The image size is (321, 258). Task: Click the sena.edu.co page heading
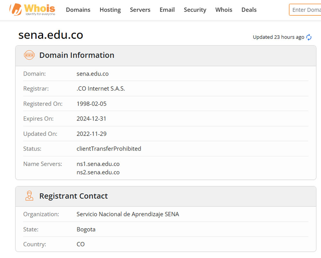coord(51,35)
